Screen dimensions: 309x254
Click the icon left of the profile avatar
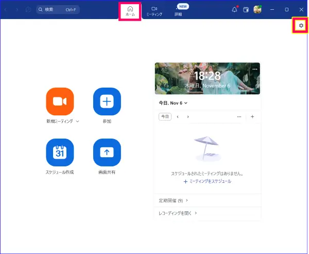click(x=246, y=9)
